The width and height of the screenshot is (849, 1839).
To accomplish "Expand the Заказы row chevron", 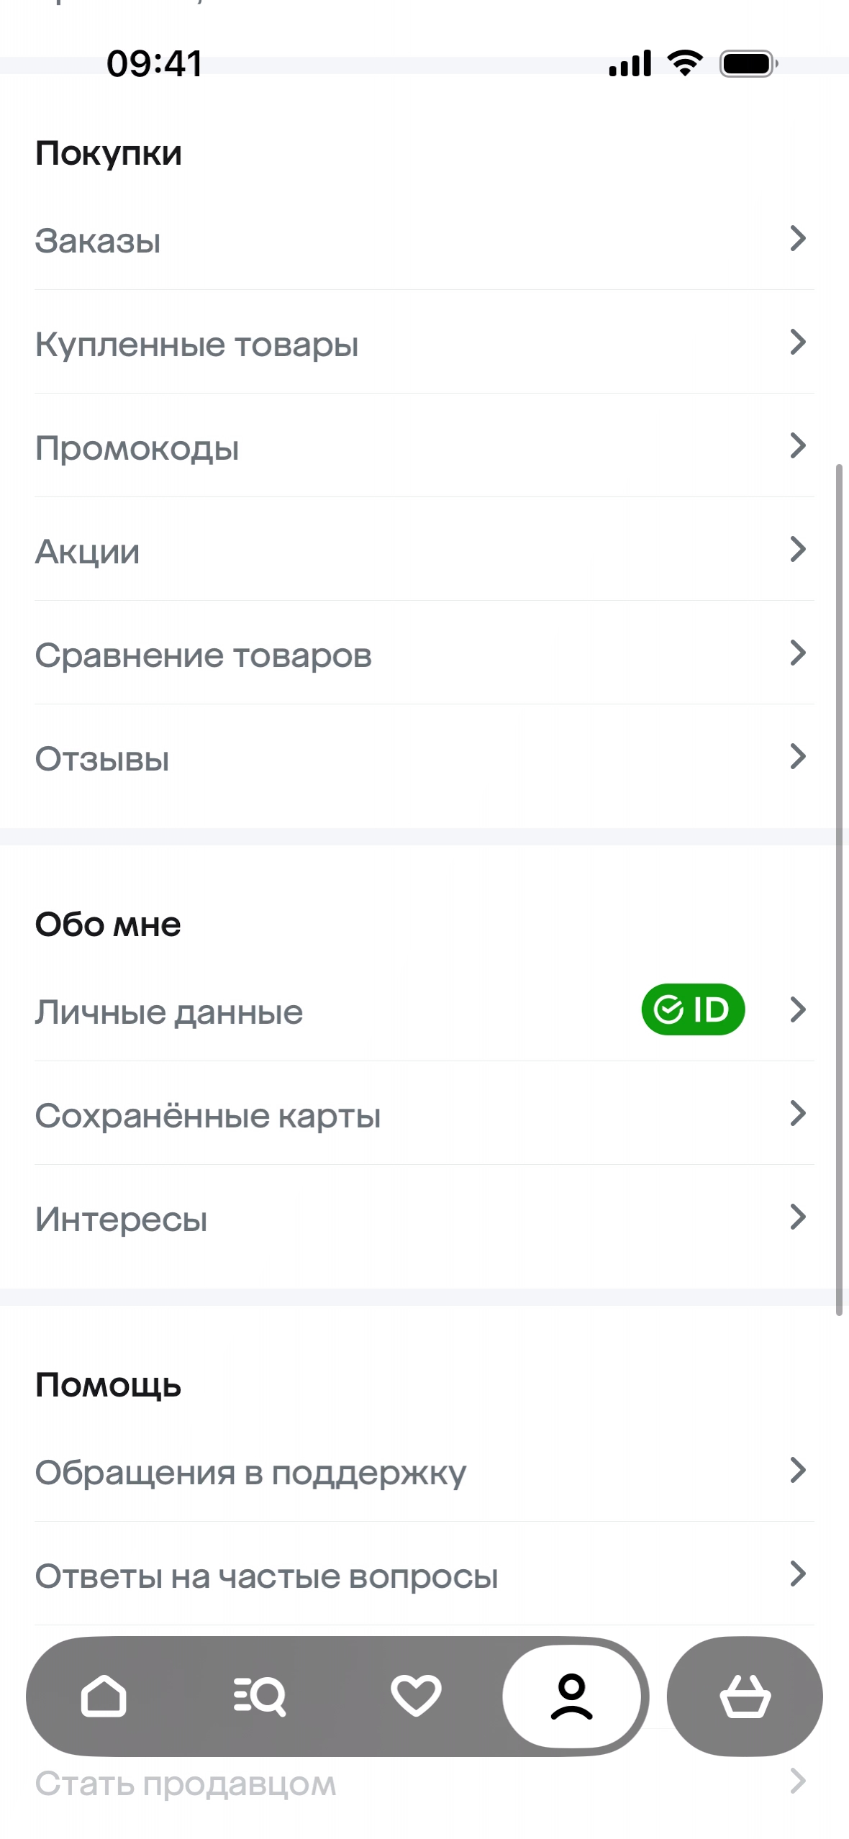I will pos(797,239).
